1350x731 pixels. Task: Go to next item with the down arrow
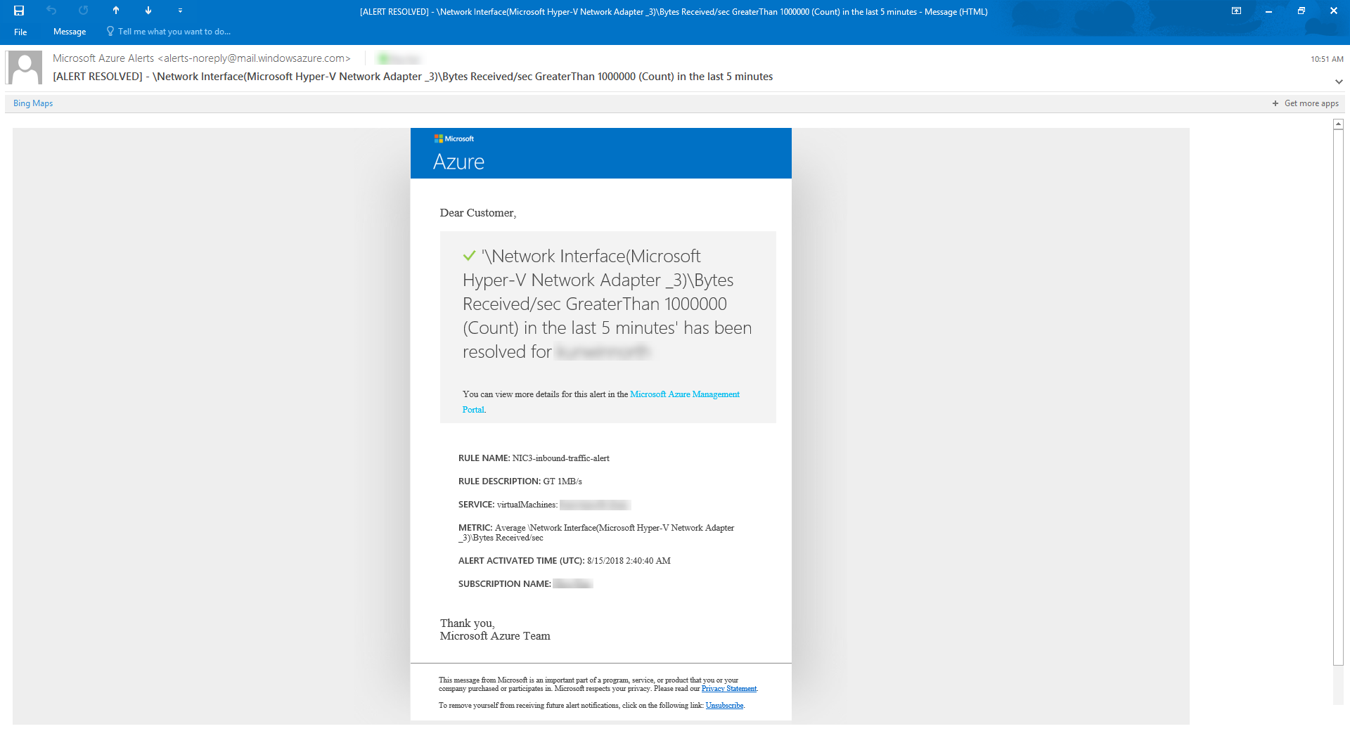pos(148,11)
